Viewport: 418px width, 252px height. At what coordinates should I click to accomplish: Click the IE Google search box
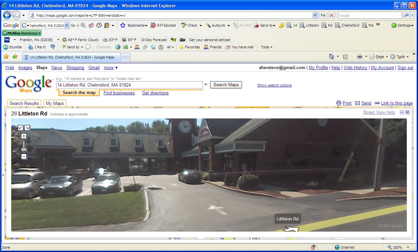[370, 15]
